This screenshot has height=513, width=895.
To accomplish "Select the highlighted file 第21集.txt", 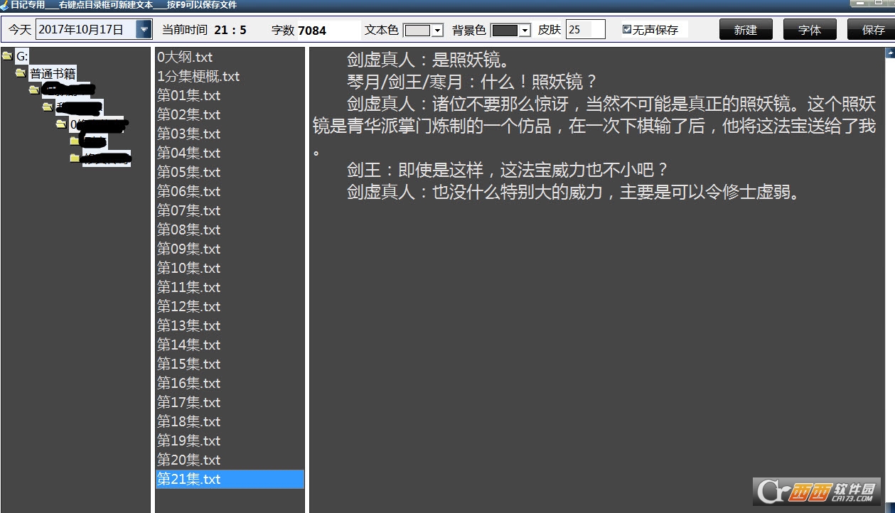I will point(189,480).
